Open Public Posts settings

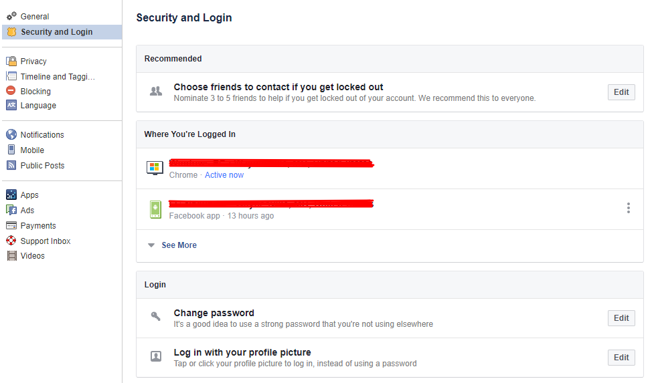pyautogui.click(x=42, y=165)
